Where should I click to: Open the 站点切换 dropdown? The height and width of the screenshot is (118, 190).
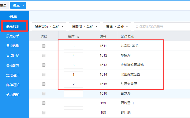coord(49,26)
